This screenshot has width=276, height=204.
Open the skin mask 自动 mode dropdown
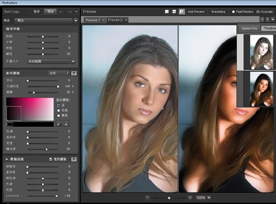tap(59, 73)
